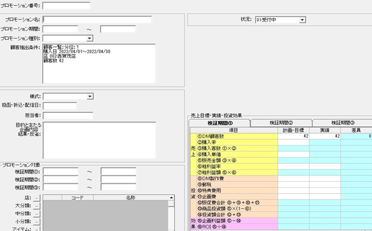The height and width of the screenshot is (231, 372).
Task: Click the コード column header
Action: 78,198
